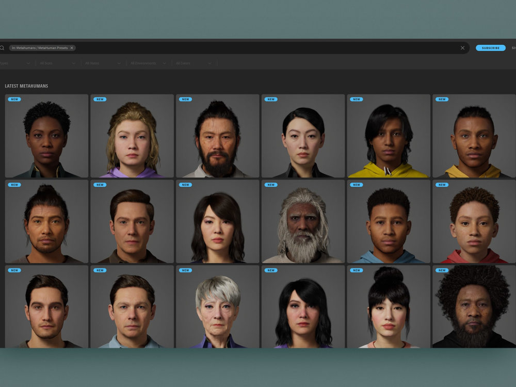The image size is (516, 387).
Task: Click NEW badge on the long-gray-bearded elderly man card
Action: click(271, 185)
